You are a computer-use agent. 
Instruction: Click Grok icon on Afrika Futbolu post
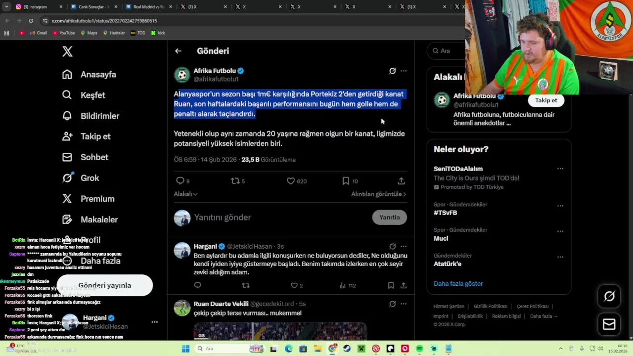392,71
